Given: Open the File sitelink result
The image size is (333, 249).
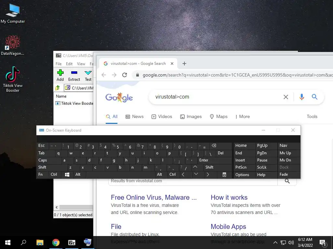Looking at the screenshot, I should coord(116,227).
